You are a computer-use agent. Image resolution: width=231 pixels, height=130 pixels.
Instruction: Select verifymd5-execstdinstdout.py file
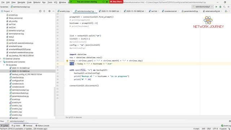[21, 43]
